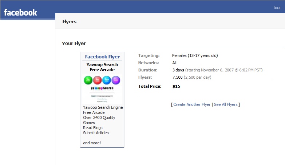Click the Networks value 'All'
285x165 pixels.
(x=174, y=63)
